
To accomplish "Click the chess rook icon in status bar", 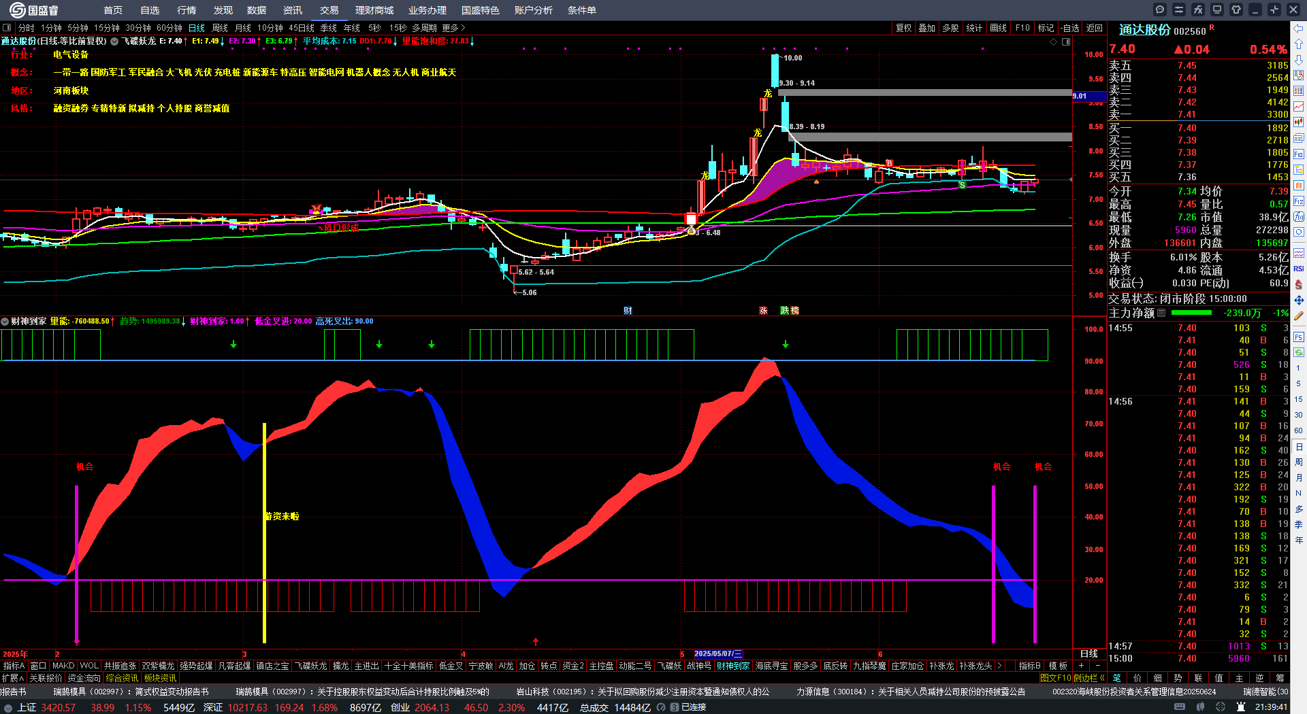I will click(x=1241, y=707).
